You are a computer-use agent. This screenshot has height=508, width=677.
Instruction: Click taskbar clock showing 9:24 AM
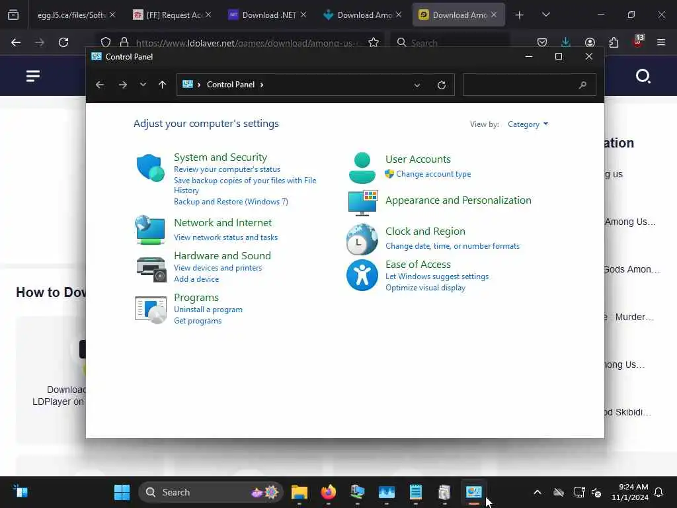pos(630,492)
